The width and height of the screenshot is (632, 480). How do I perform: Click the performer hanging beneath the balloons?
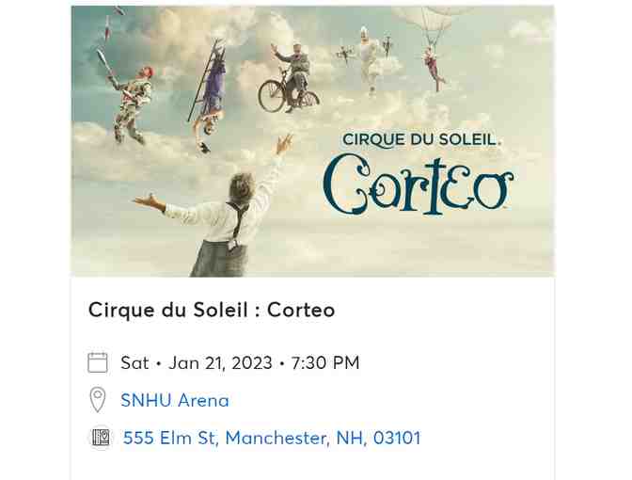point(432,66)
